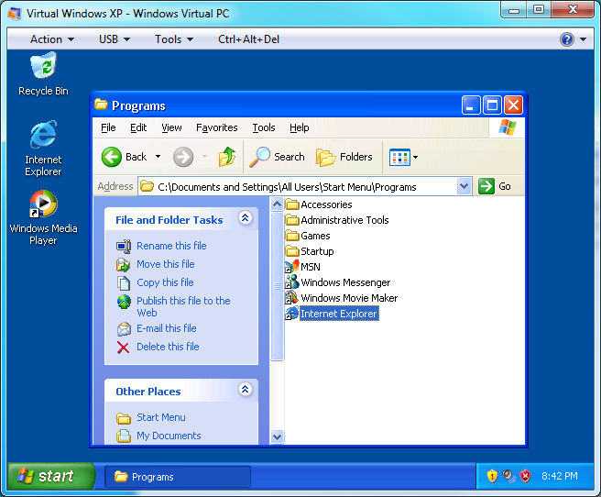Open Internet Explorer desktop icon
The width and height of the screenshot is (601, 497).
click(43, 149)
